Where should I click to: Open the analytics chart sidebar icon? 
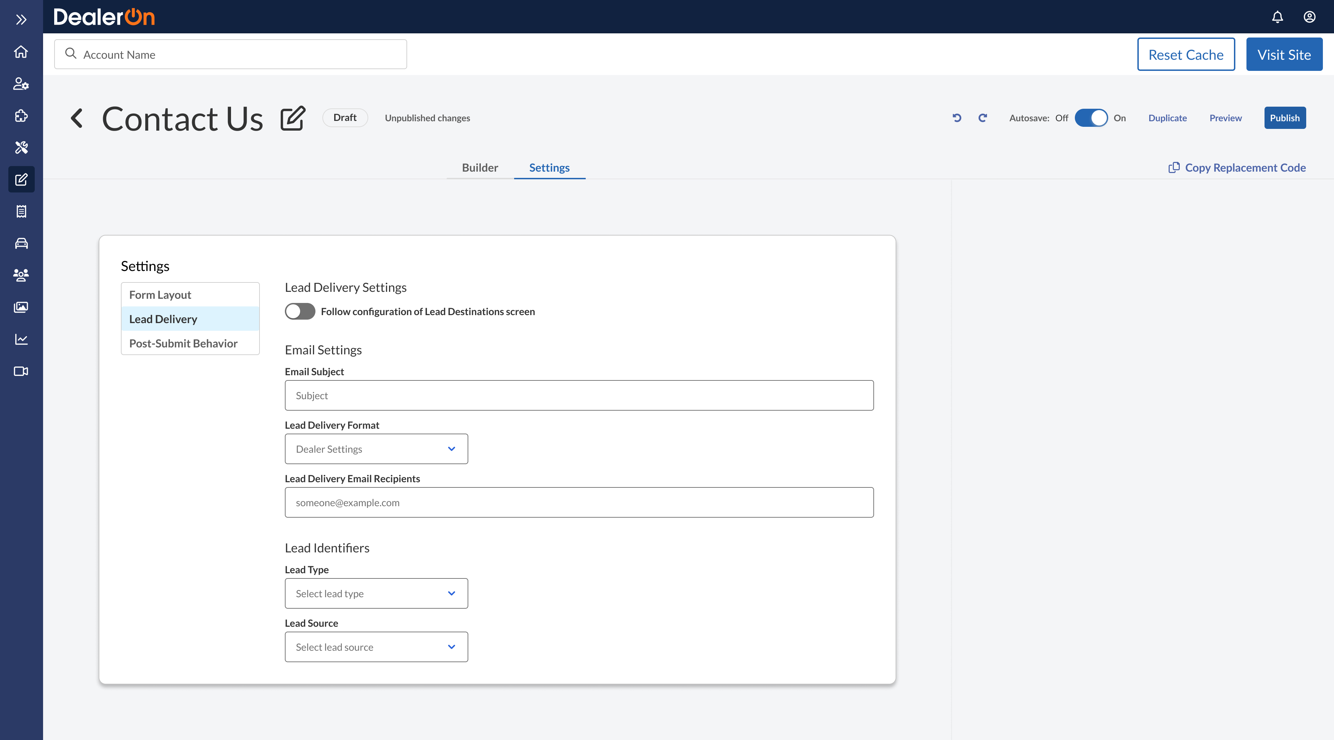[x=21, y=339]
